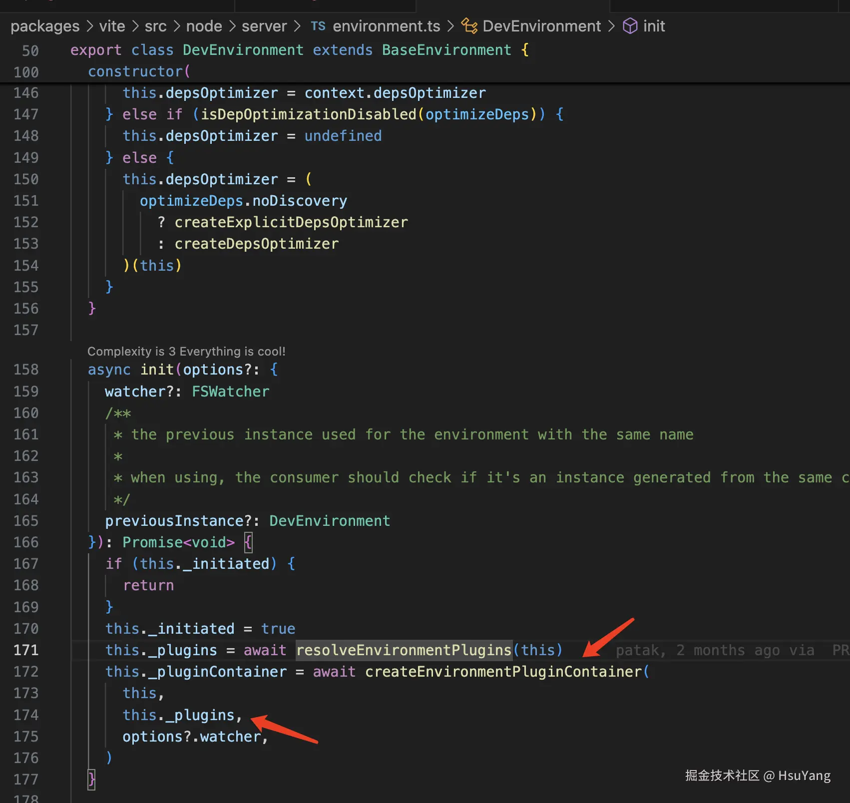Click the 'previous instance' comment on line 161

403,434
